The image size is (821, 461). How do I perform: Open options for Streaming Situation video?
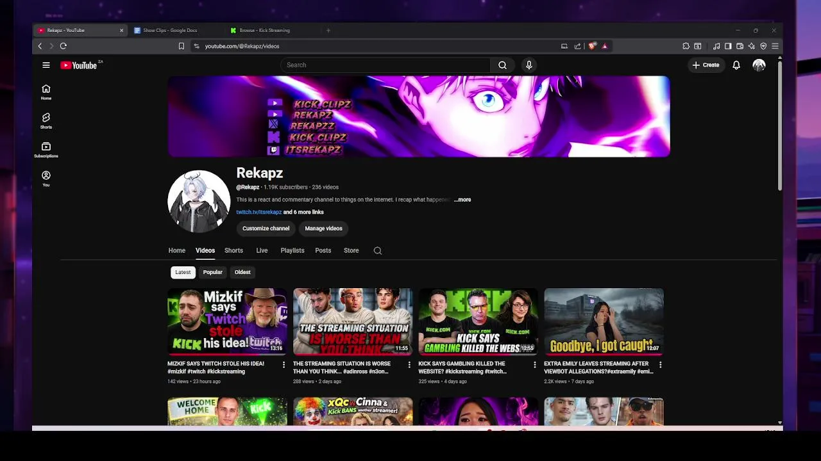click(x=409, y=364)
